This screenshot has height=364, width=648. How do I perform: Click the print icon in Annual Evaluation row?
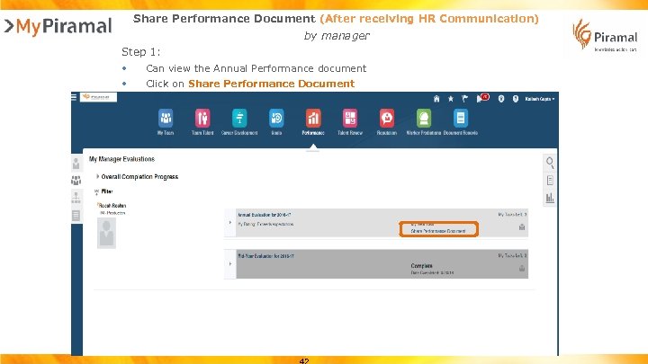[522, 227]
